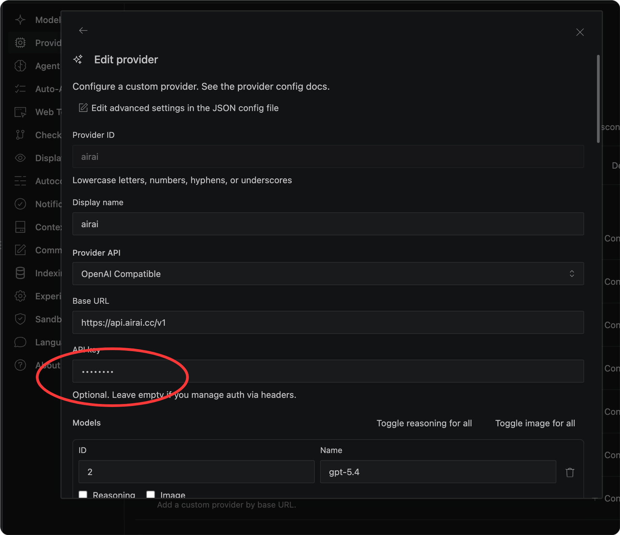The width and height of the screenshot is (620, 535).
Task: Click the model Name field gpt-5.4
Action: (438, 472)
